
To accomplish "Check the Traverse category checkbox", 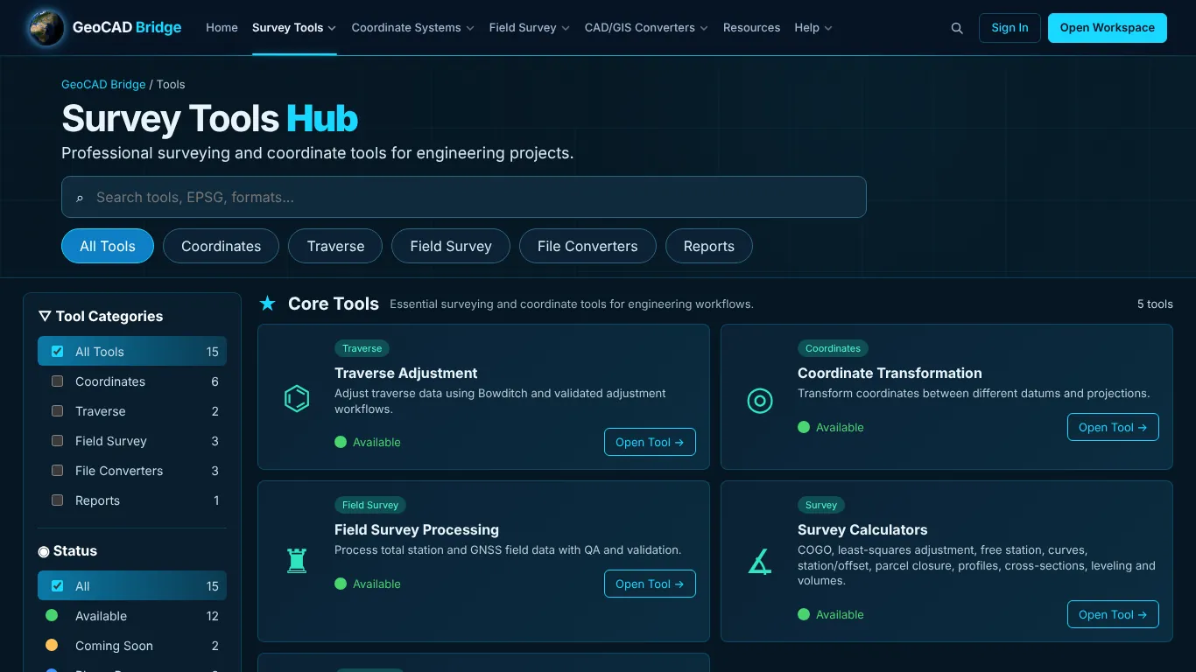I will click(x=58, y=411).
